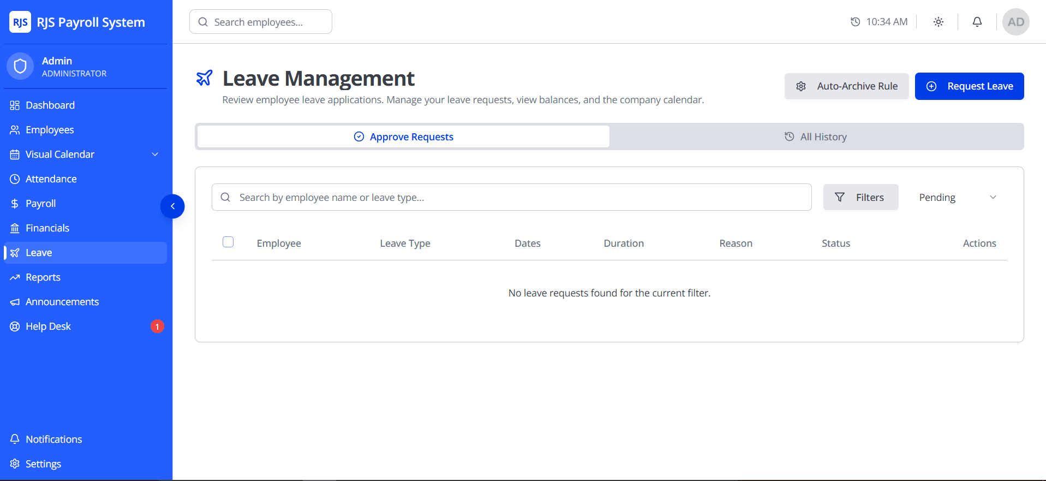Toggle the light/dark theme sun icon
Image resolution: width=1046 pixels, height=481 pixels.
click(x=939, y=22)
